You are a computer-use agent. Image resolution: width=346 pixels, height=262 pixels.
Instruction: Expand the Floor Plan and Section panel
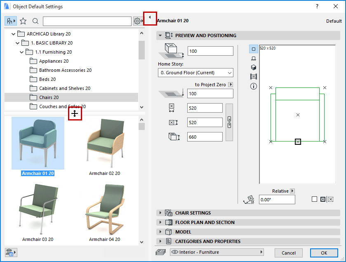click(x=160, y=222)
